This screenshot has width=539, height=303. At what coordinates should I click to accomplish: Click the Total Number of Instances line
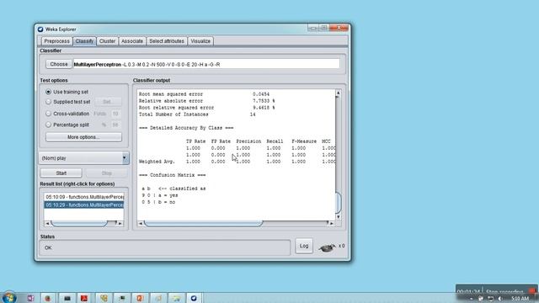[197, 114]
